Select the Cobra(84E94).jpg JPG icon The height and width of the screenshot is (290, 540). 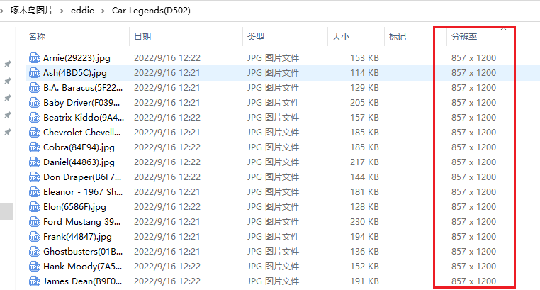coord(35,147)
